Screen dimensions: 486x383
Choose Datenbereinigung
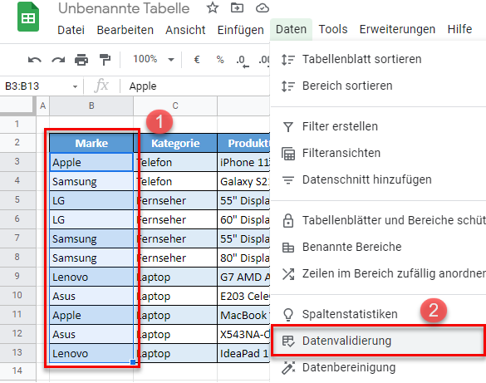(x=378, y=367)
